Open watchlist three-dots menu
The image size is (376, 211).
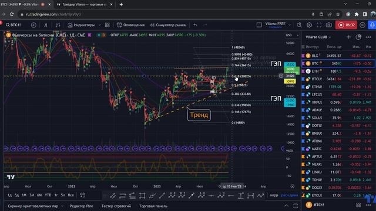368,37
